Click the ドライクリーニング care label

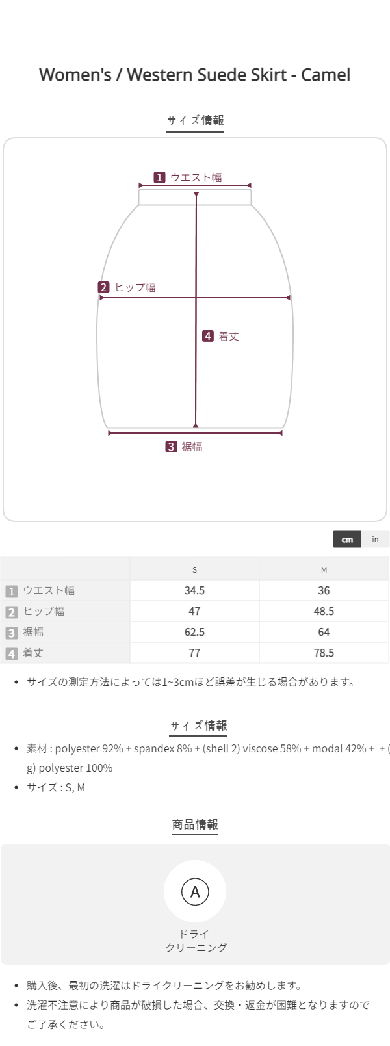click(195, 941)
